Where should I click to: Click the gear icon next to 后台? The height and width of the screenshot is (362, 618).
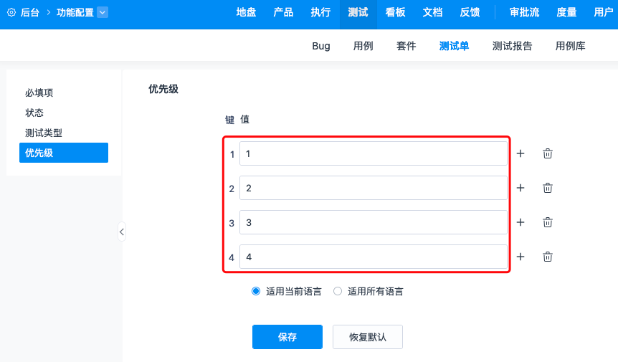pos(11,12)
